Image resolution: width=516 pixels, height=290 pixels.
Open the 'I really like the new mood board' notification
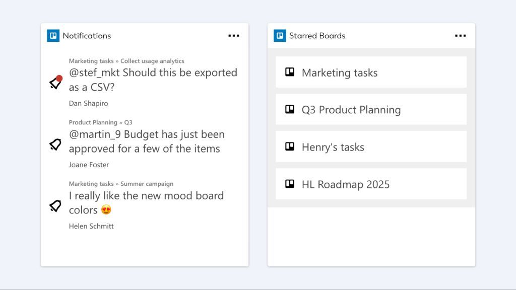pyautogui.click(x=146, y=203)
